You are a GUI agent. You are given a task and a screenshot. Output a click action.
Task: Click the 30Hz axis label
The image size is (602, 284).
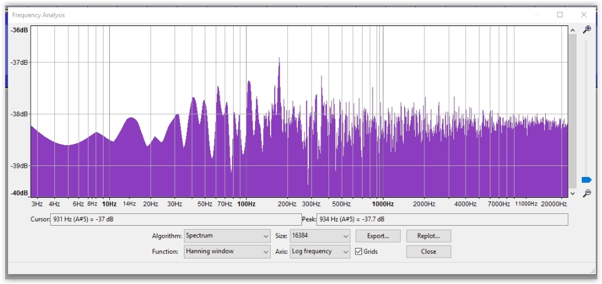(x=174, y=204)
